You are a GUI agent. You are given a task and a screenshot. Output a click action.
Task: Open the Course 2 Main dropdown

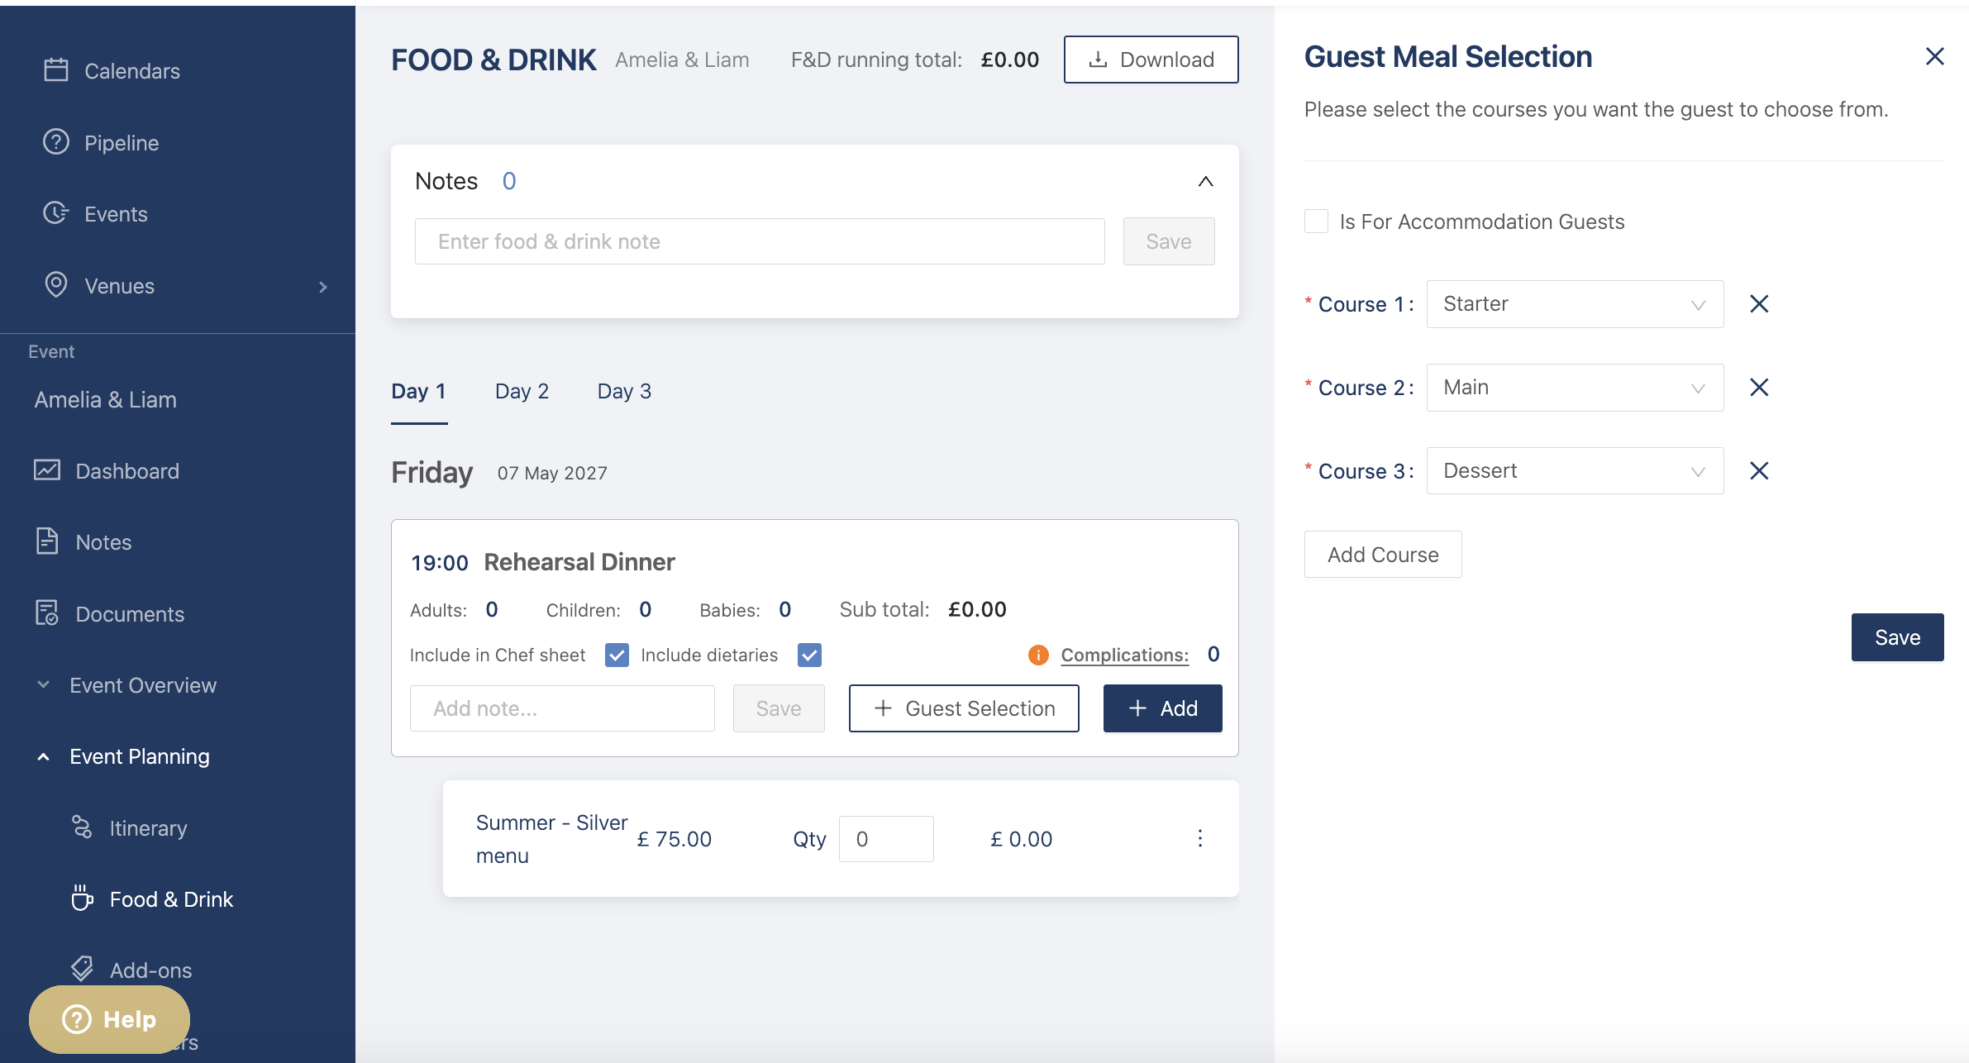point(1575,388)
